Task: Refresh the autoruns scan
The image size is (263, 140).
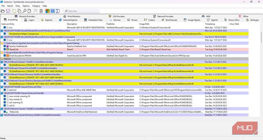Action: [15, 11]
